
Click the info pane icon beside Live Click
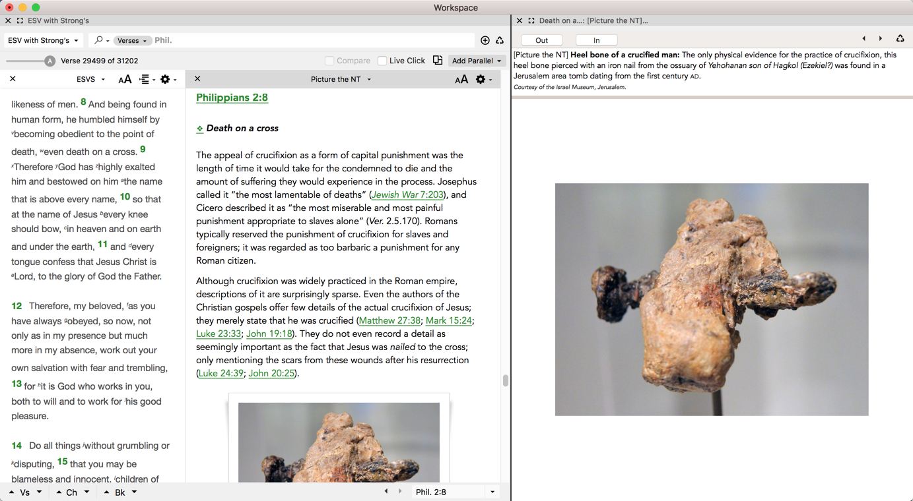[438, 60]
